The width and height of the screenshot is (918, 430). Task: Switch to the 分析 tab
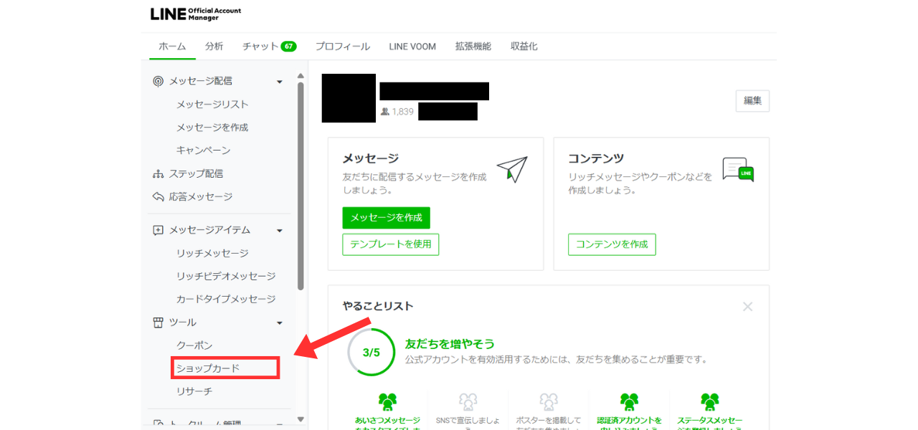(x=214, y=47)
